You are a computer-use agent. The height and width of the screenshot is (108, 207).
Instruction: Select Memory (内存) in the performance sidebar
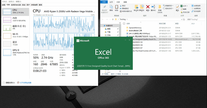pyautogui.click(x=15, y=20)
